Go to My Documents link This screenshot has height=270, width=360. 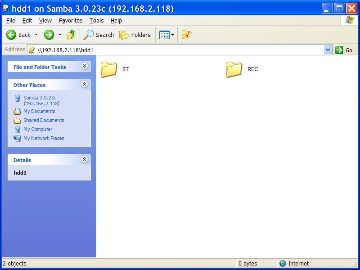(39, 111)
